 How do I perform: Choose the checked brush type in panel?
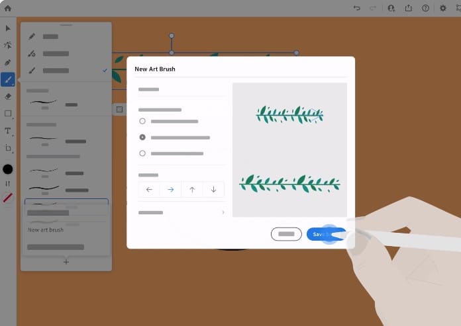pyautogui.click(x=66, y=71)
